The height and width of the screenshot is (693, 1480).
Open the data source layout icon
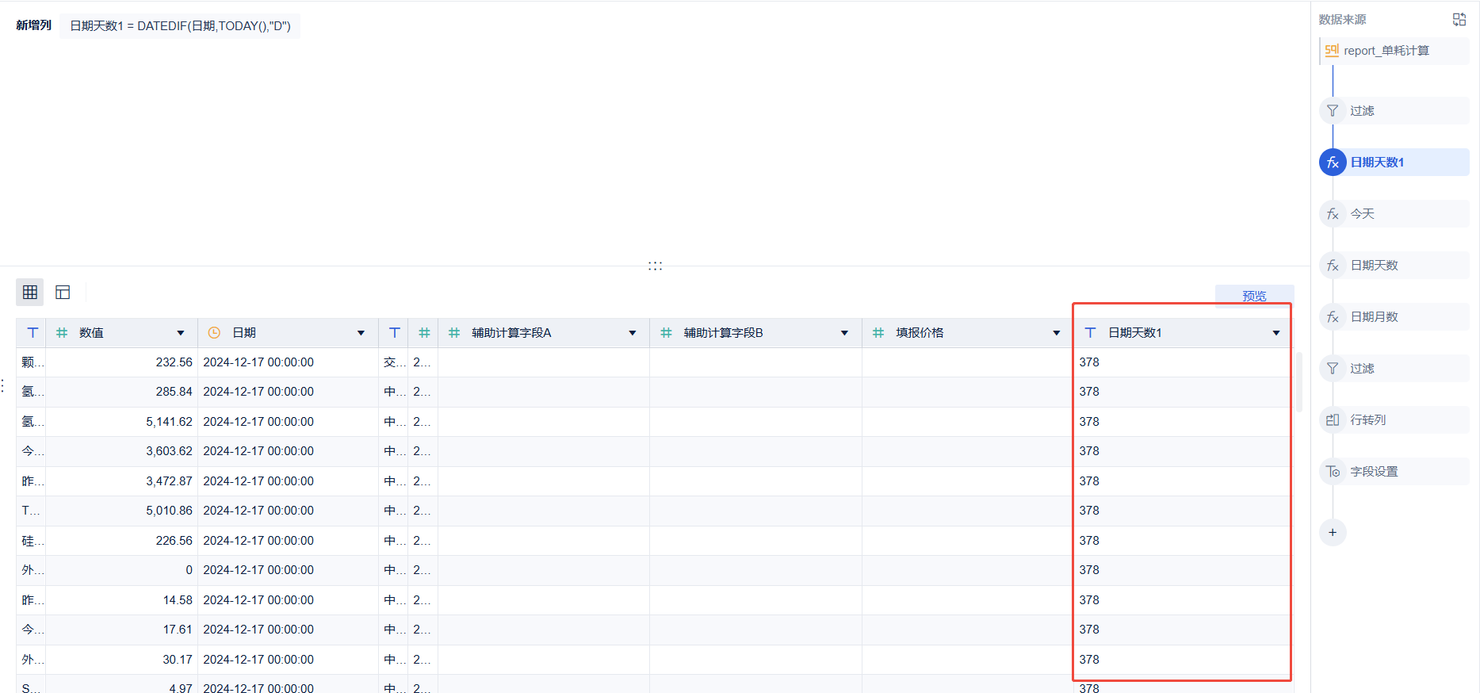point(1459,19)
